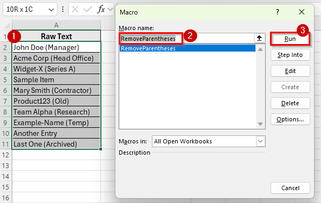Click cell Sample Item
The width and height of the screenshot is (321, 203).
point(56,79)
